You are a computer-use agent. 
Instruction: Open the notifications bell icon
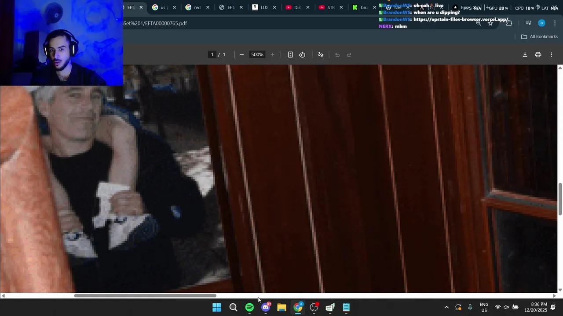click(x=553, y=307)
